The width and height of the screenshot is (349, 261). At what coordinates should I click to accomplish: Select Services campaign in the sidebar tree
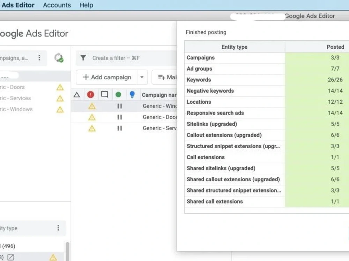(x=15, y=98)
